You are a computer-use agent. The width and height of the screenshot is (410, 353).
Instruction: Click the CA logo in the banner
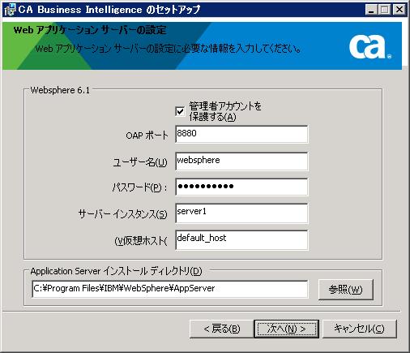(369, 46)
